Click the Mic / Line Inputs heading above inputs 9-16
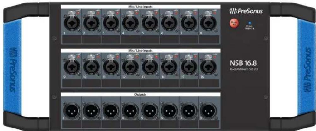 [140, 51]
